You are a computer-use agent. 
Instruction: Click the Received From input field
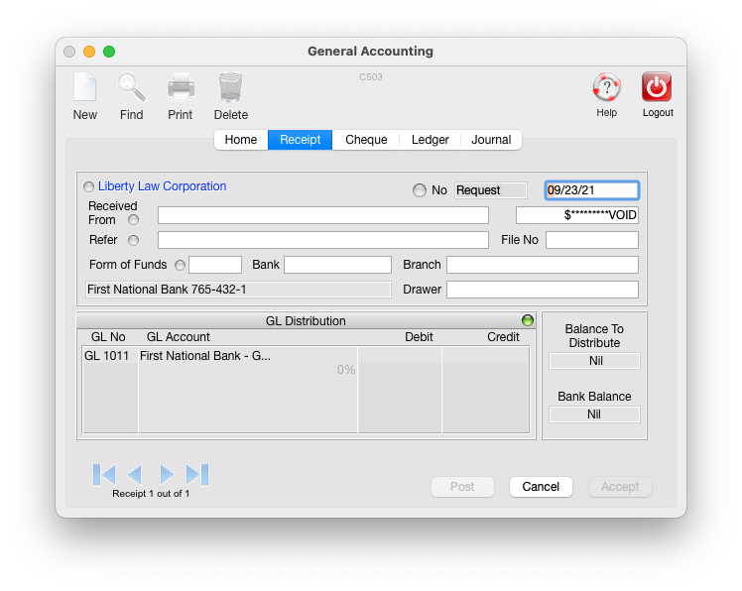click(323, 215)
